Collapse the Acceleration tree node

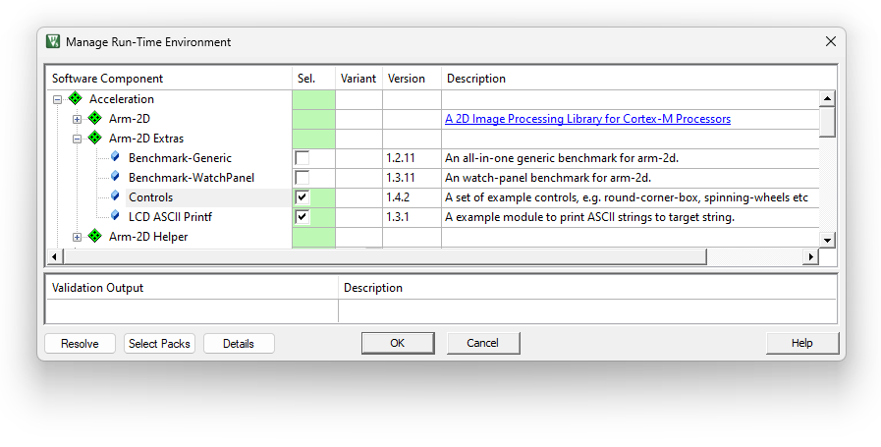(58, 99)
